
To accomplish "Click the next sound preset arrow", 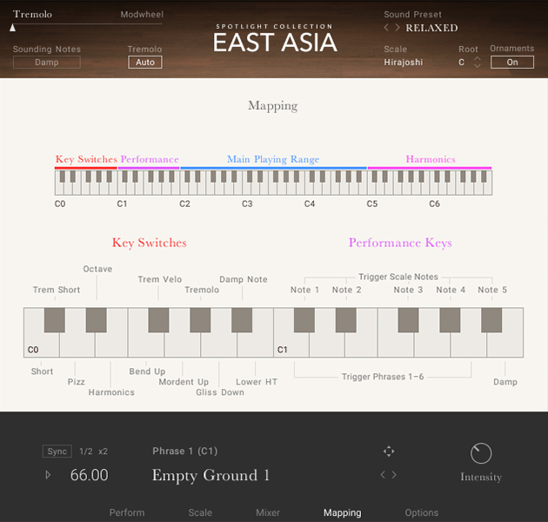I will (x=398, y=28).
